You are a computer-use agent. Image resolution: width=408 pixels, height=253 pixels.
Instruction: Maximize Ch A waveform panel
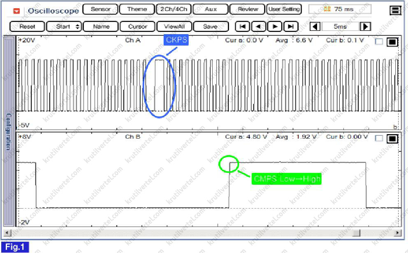point(392,42)
